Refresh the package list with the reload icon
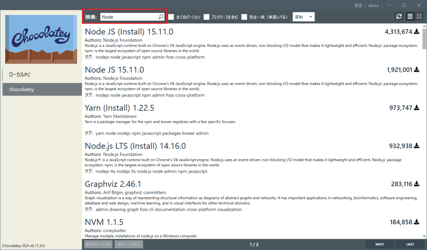 click(399, 17)
